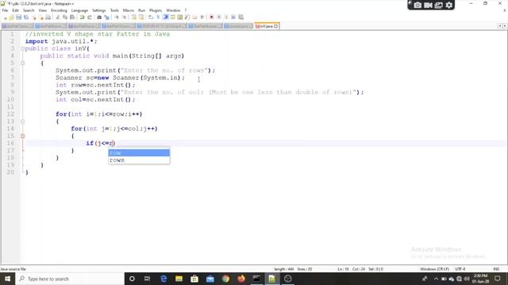
Task: Open the overlay gallery icon
Action: (438, 6)
